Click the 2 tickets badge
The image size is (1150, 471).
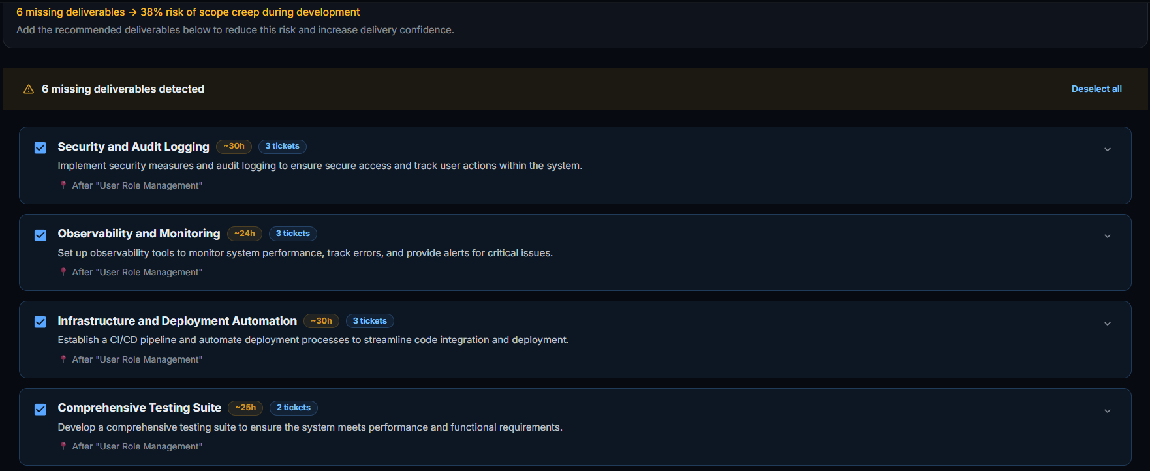pos(294,408)
